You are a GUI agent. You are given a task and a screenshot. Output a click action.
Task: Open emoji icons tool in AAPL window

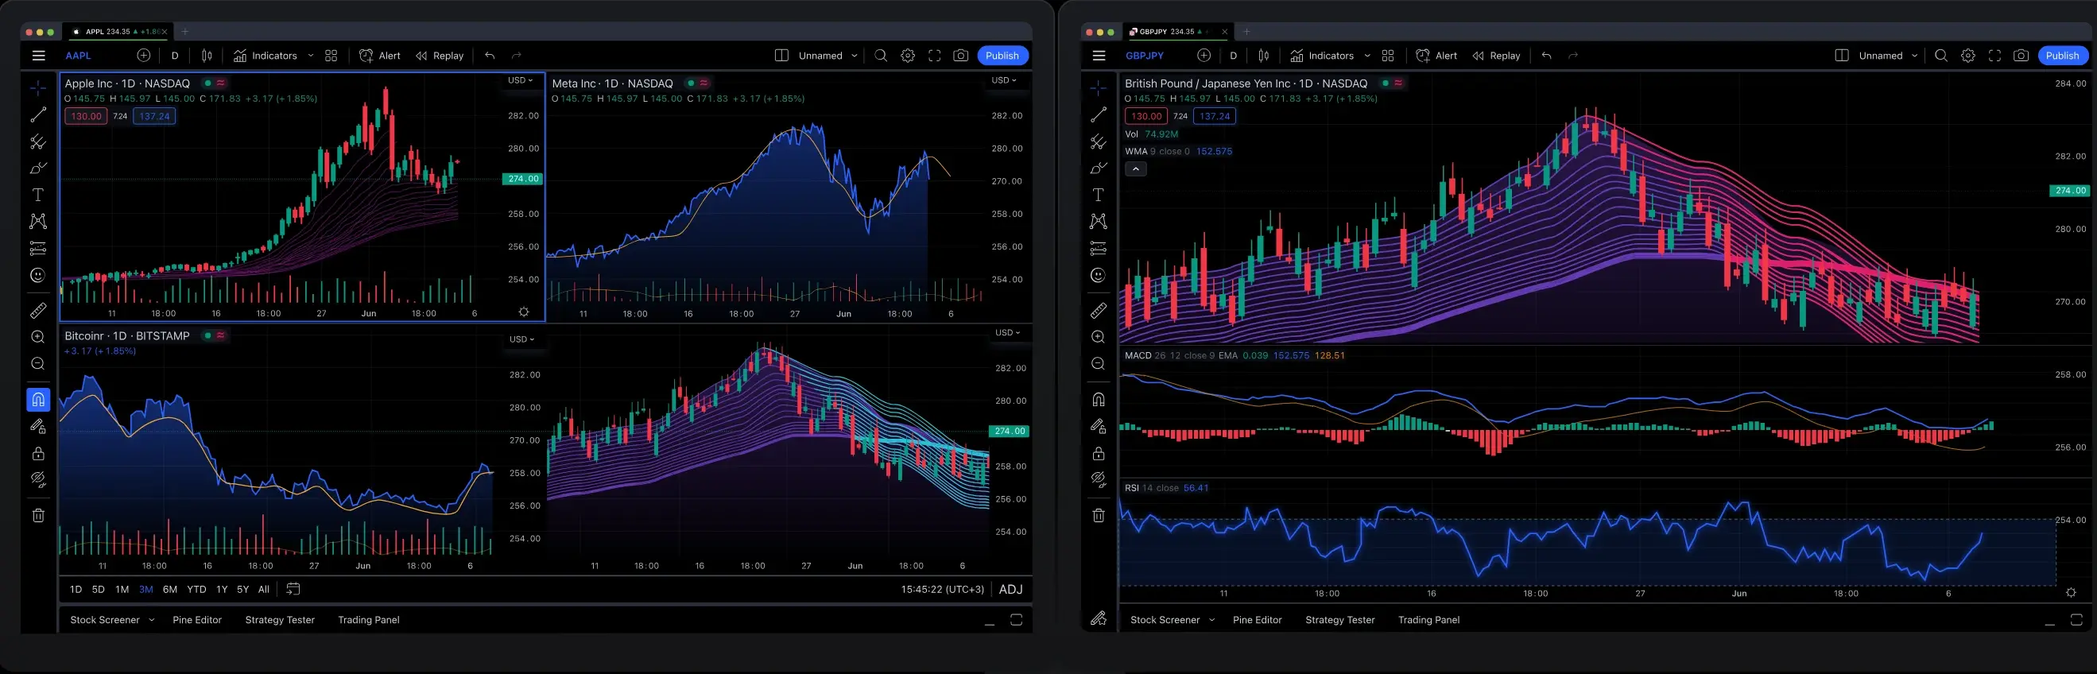click(37, 275)
